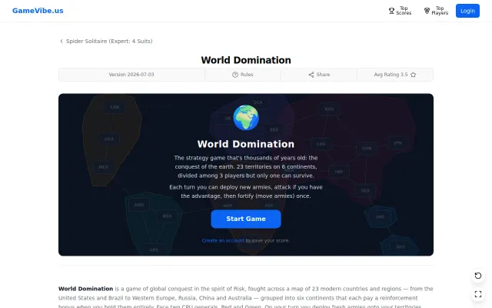Click the World Domination title under the globe

pos(246,144)
